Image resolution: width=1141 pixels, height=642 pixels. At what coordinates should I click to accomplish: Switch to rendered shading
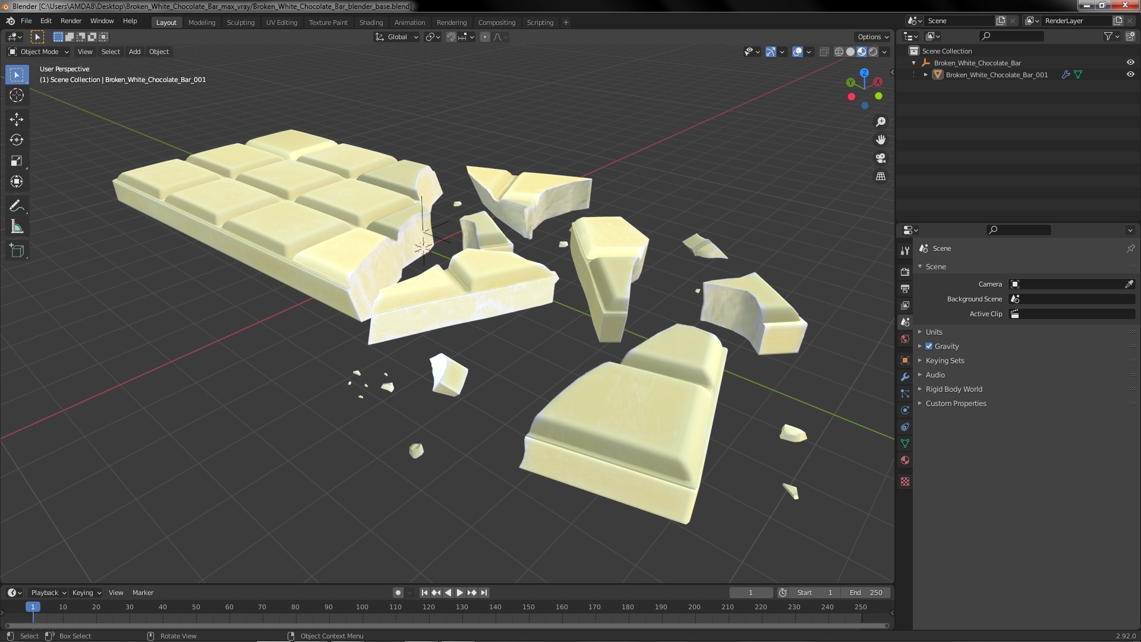click(x=873, y=52)
